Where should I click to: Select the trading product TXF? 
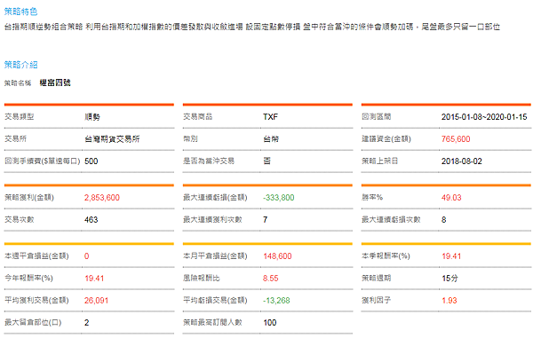pos(271,117)
